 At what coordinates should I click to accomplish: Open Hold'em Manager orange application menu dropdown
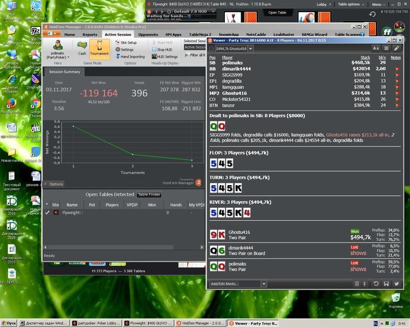pyautogui.click(x=52, y=34)
